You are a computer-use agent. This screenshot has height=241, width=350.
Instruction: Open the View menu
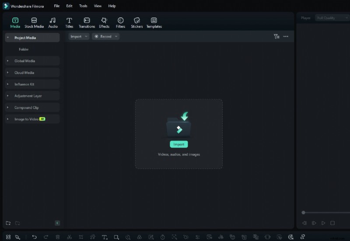(98, 6)
